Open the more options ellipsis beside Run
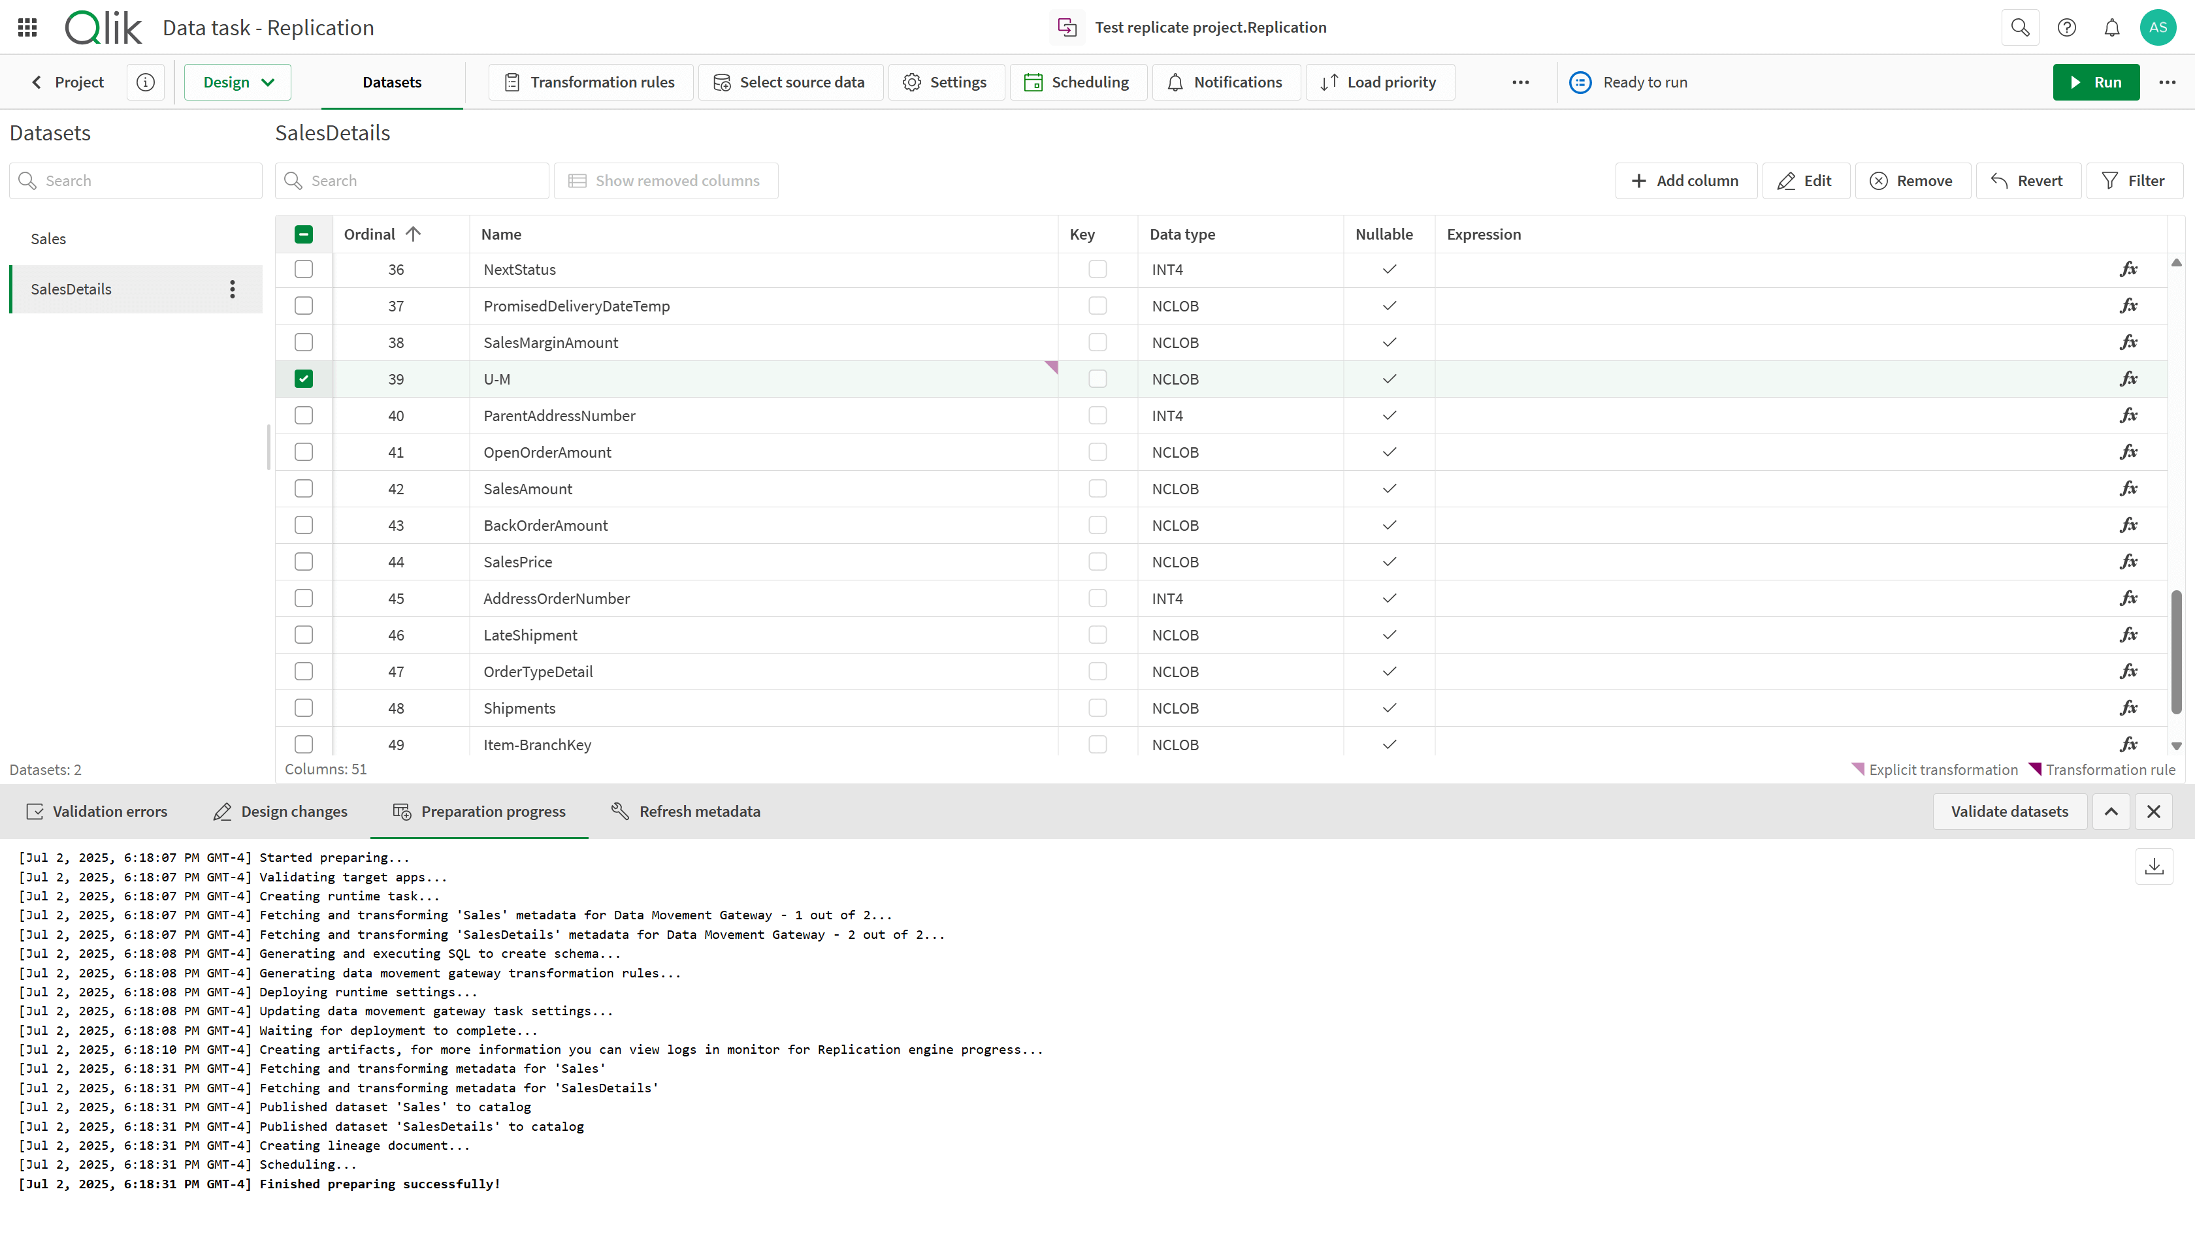 point(2167,82)
